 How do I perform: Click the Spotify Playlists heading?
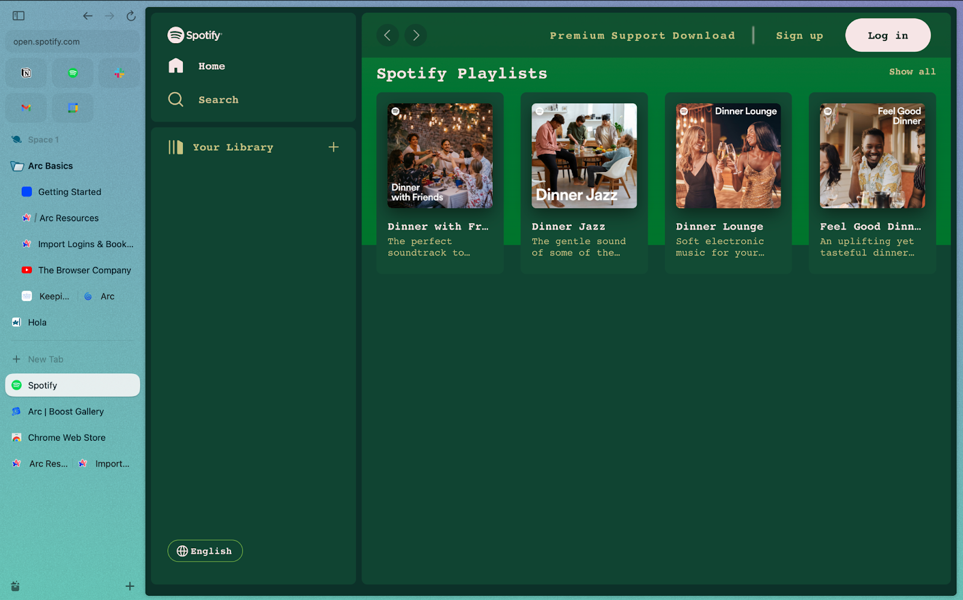point(462,73)
